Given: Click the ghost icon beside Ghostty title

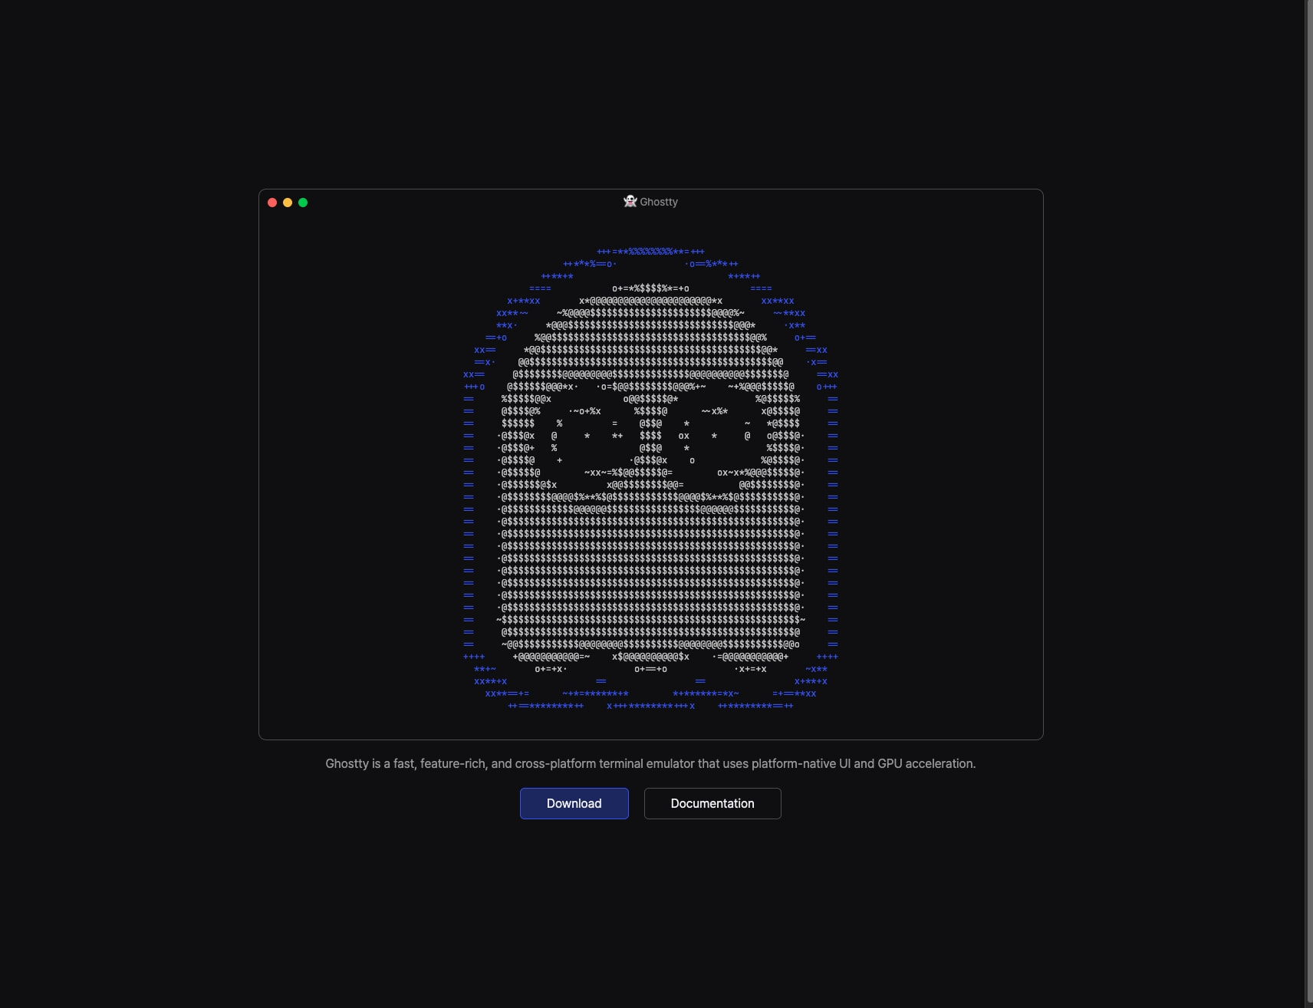Looking at the screenshot, I should tap(630, 201).
